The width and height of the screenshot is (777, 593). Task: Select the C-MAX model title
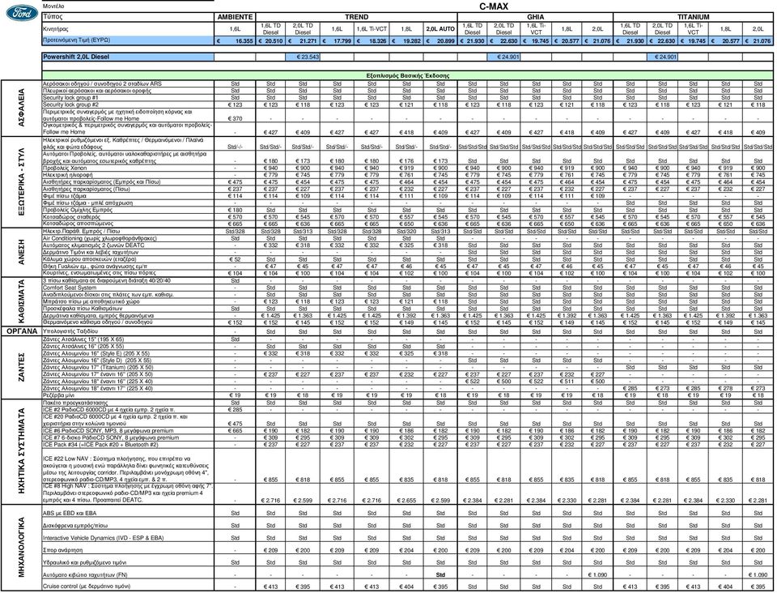point(494,6)
